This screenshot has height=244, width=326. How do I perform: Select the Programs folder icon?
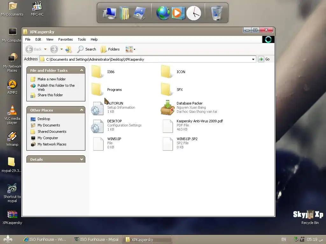[97, 89]
